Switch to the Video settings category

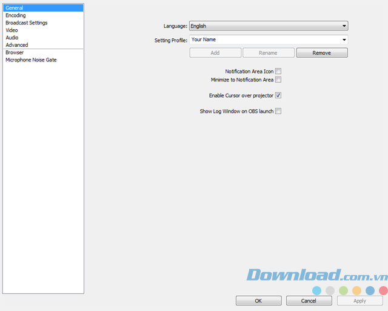pyautogui.click(x=43, y=30)
